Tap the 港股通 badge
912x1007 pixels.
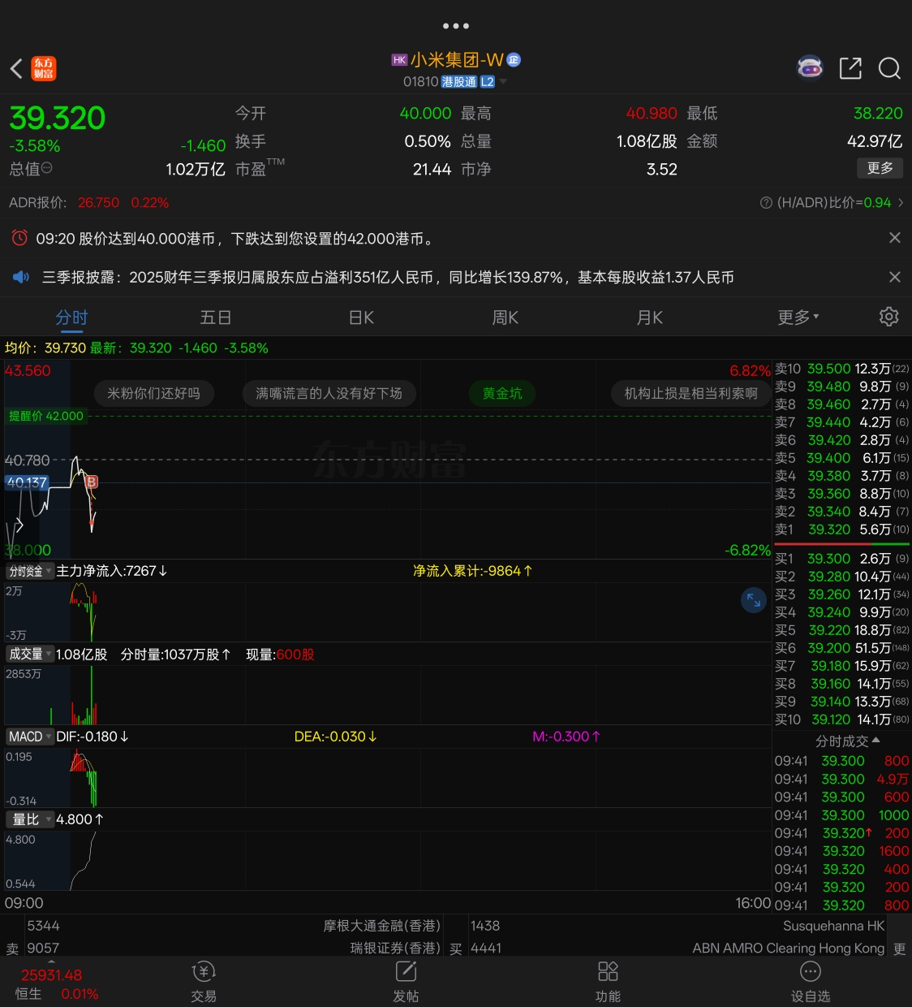tap(459, 82)
